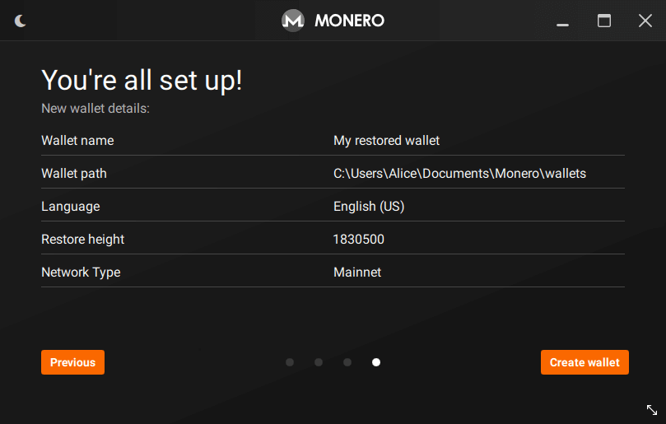Click the active fourth page dot
Image resolution: width=666 pixels, height=424 pixels.
coord(376,362)
